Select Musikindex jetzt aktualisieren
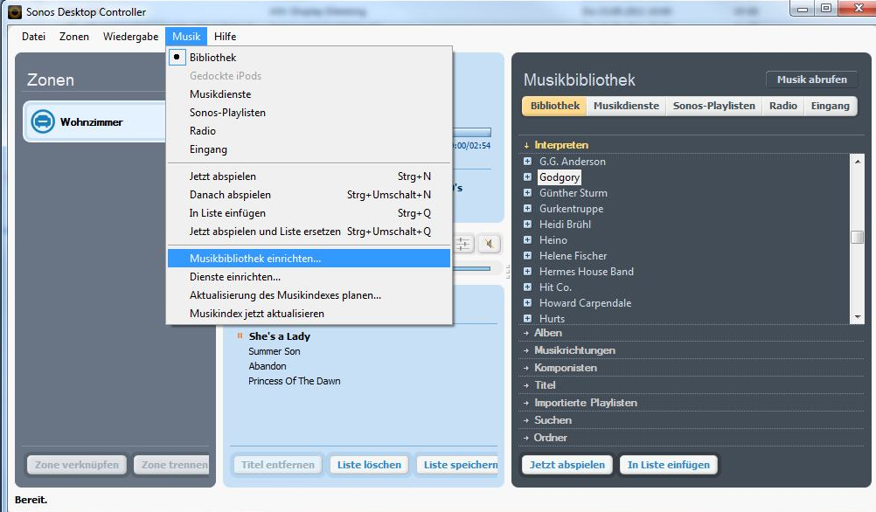Image resolution: width=876 pixels, height=512 pixels. pos(309,314)
